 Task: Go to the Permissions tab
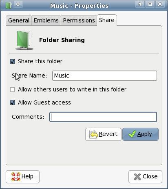point(79,20)
